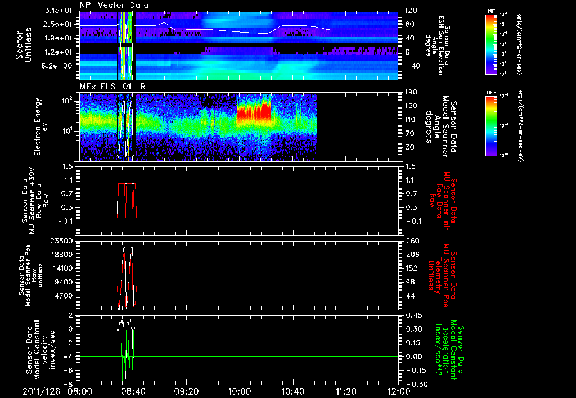The width and height of the screenshot is (576, 398).
Task: Click the 10¹ electron energy tick label
Action: click(x=69, y=131)
